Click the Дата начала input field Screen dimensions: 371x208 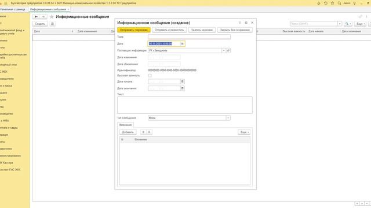(164, 81)
